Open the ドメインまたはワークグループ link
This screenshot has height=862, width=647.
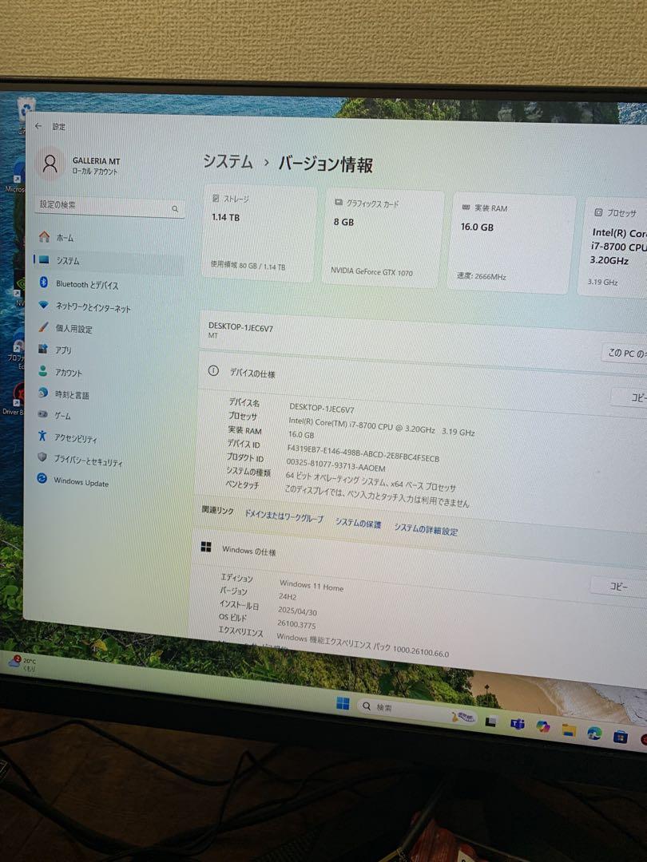284,516
